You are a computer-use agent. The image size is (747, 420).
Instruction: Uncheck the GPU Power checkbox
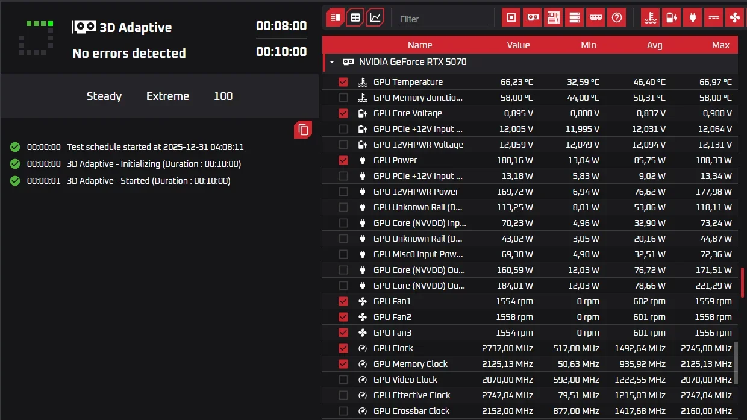[343, 160]
